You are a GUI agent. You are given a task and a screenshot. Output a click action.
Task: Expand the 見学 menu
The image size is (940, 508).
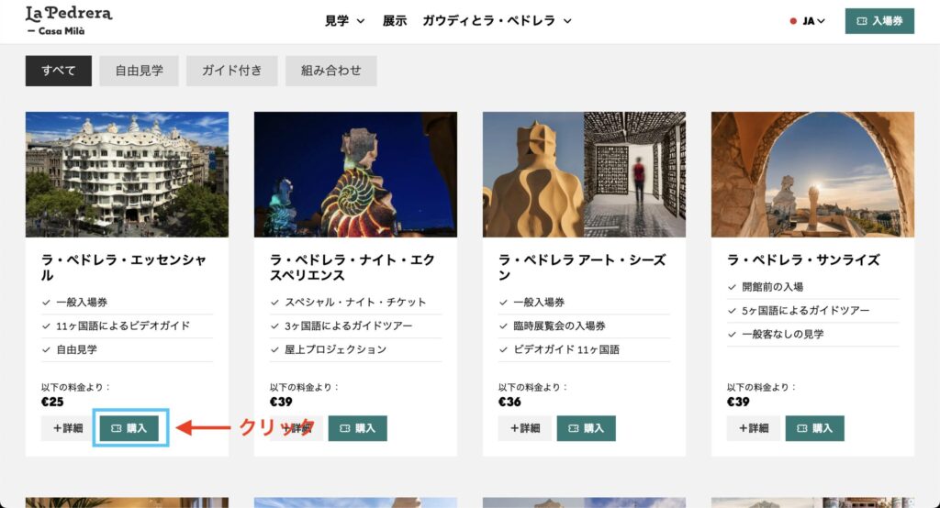(x=345, y=21)
